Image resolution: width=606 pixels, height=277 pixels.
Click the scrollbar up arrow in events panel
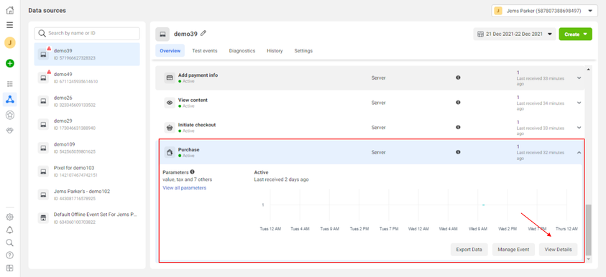click(589, 70)
